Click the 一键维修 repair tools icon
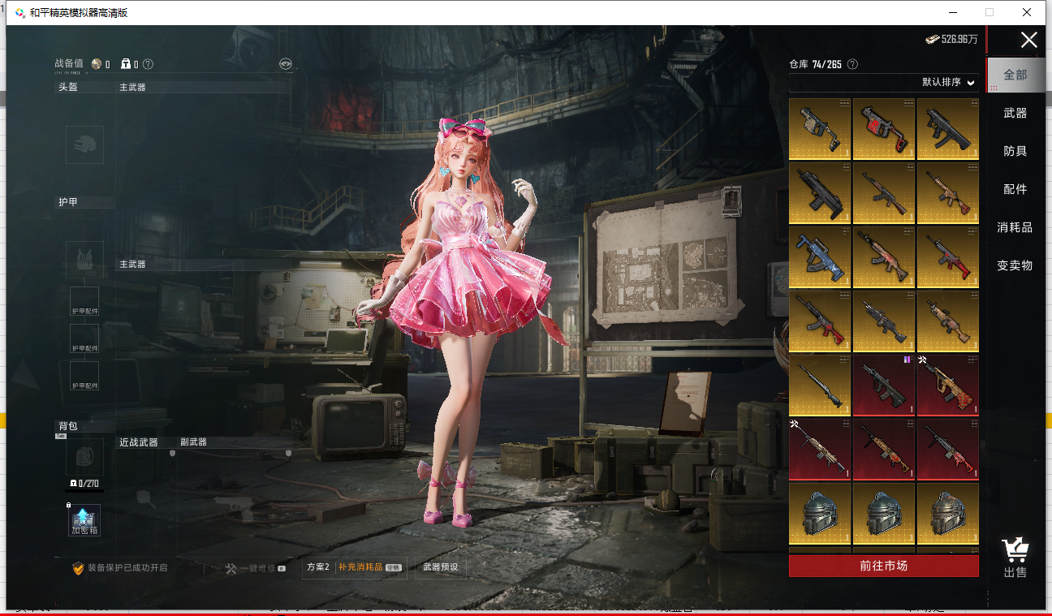1052x616 pixels. 231,568
